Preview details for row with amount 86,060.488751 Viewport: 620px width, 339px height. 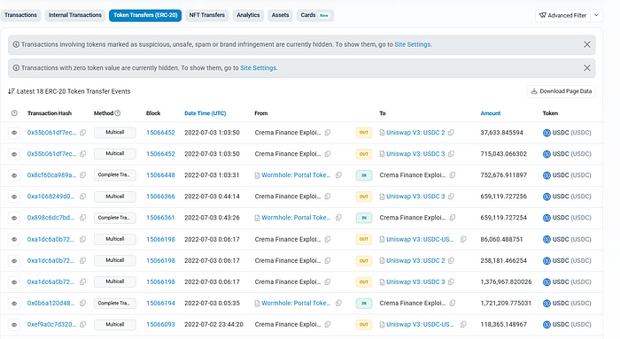(x=14, y=240)
